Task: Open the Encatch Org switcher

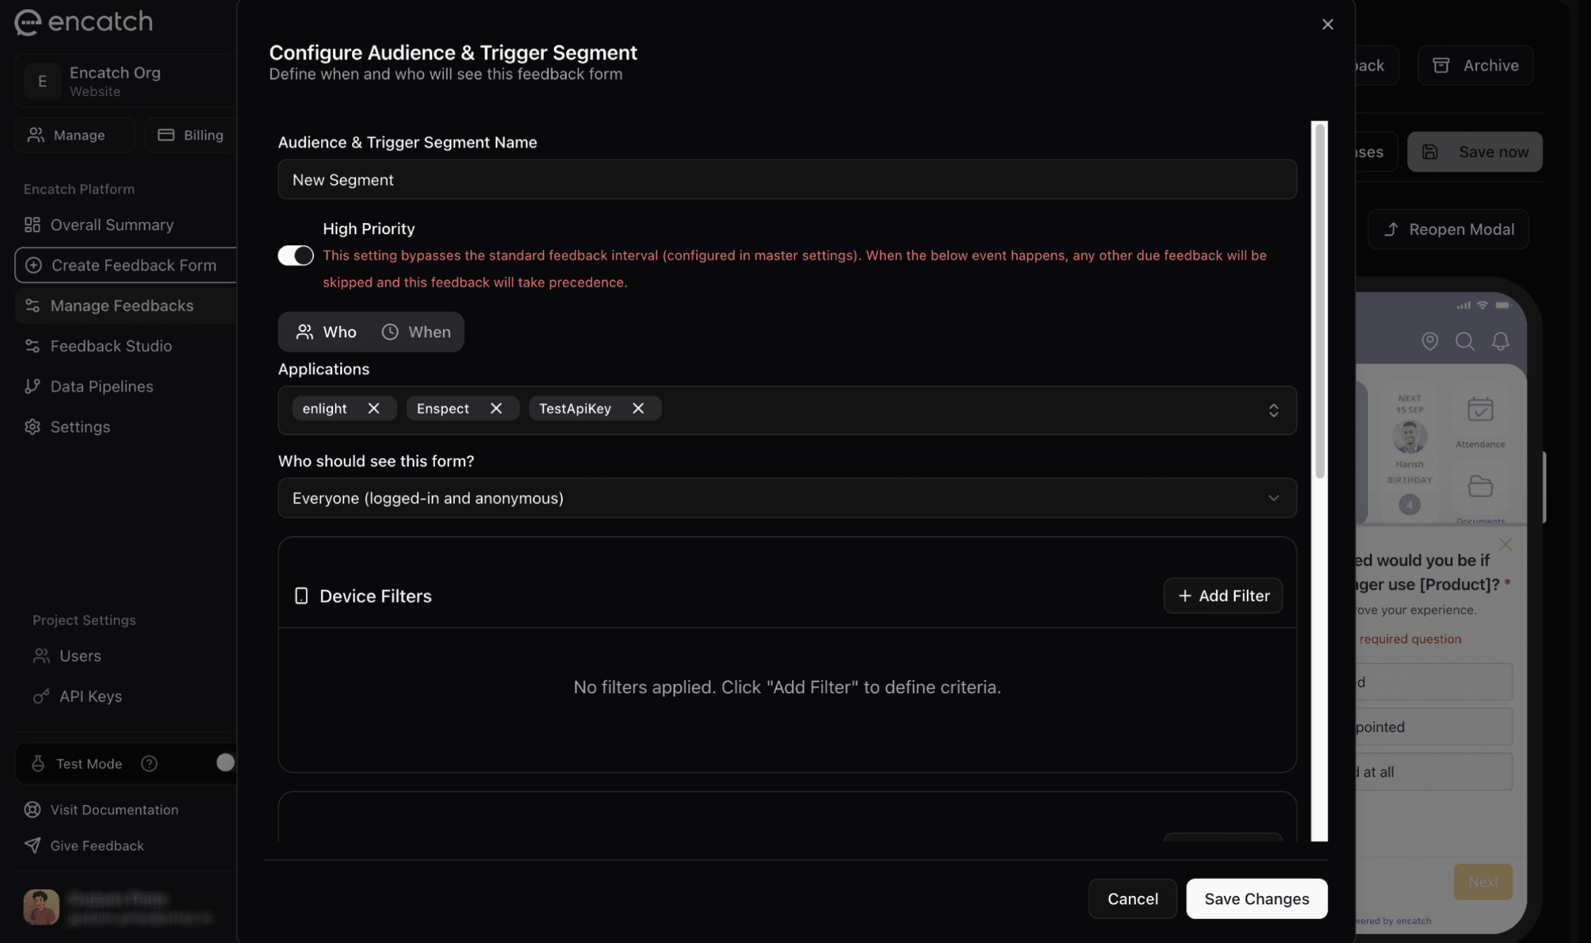Action: point(124,81)
